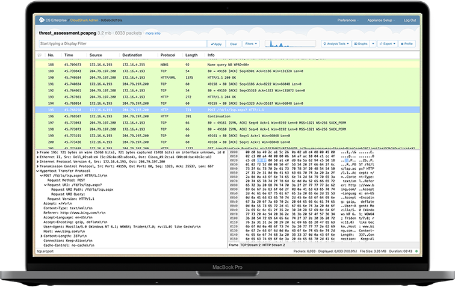Screen dimensions: 455x287
Task: Select packet 188 NBNS name query row
Action: (227, 65)
